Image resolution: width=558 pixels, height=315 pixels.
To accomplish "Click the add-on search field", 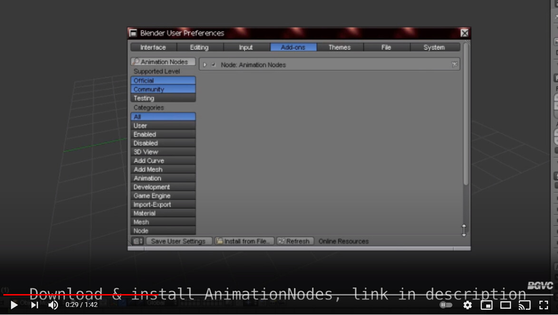I will [163, 62].
